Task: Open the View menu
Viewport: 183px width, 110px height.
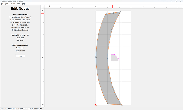Action: 18,4
